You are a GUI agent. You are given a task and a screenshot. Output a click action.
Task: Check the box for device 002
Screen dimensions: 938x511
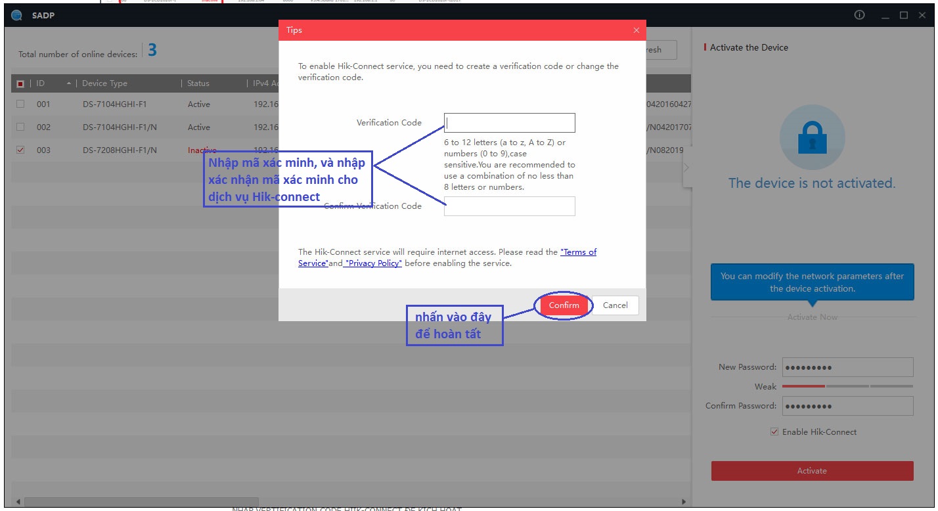coord(20,127)
